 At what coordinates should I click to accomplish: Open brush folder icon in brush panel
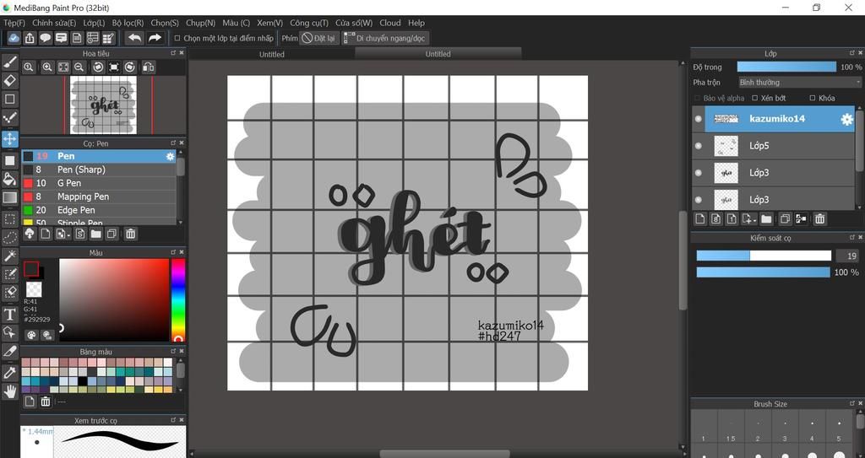point(96,234)
